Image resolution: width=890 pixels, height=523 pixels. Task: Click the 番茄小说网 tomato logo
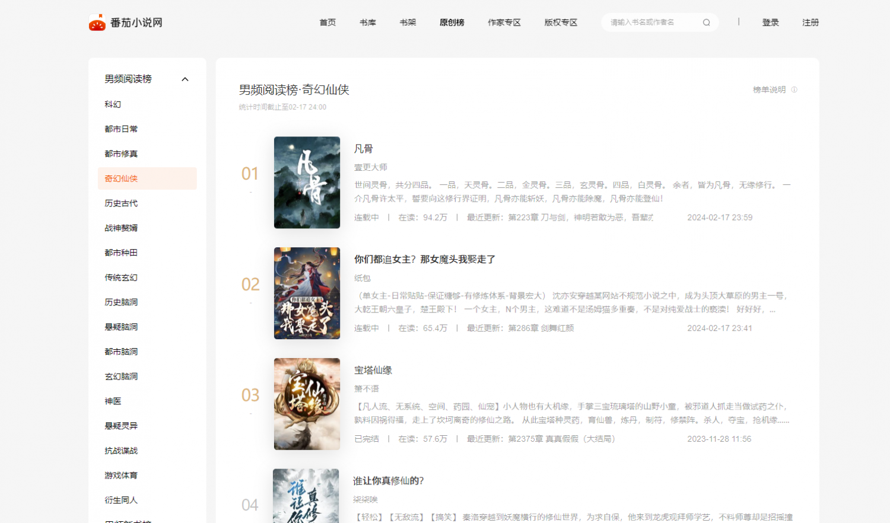97,23
